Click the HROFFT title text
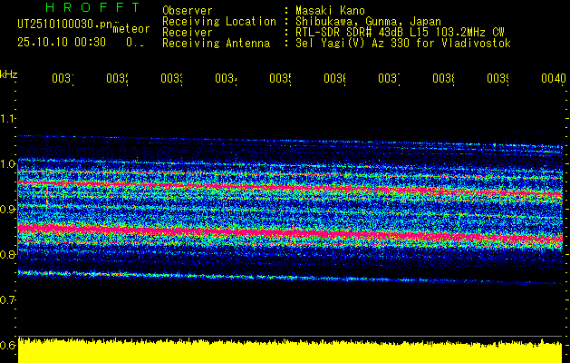This screenshot has width=570, height=363. click(92, 7)
